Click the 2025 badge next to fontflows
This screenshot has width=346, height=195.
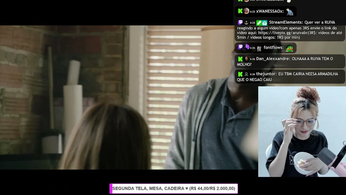(259, 49)
